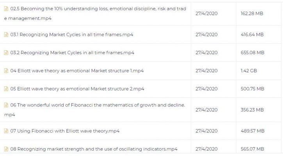Click file icon next to 07 Using Fibonacci
283x156 pixels.
click(x=6, y=131)
